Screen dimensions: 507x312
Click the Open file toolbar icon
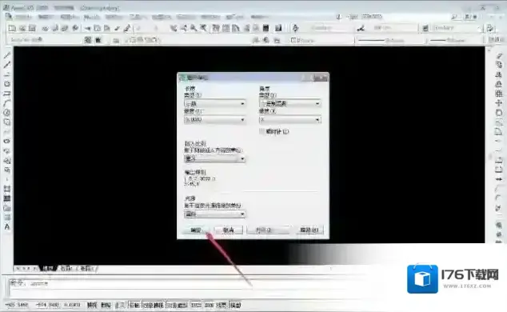[x=22, y=29]
